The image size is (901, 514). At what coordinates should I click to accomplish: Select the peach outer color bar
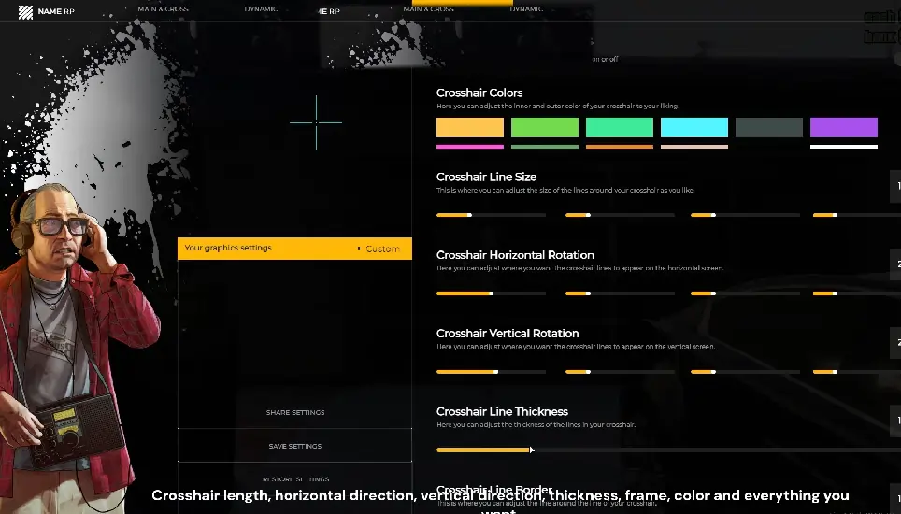point(694,147)
